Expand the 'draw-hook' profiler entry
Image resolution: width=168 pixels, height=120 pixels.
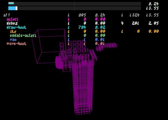point(16,27)
